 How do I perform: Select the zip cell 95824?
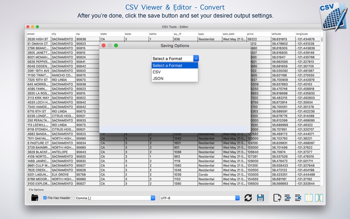87,57
